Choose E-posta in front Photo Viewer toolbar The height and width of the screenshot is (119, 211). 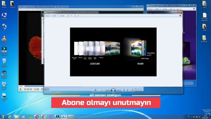tap(62, 16)
